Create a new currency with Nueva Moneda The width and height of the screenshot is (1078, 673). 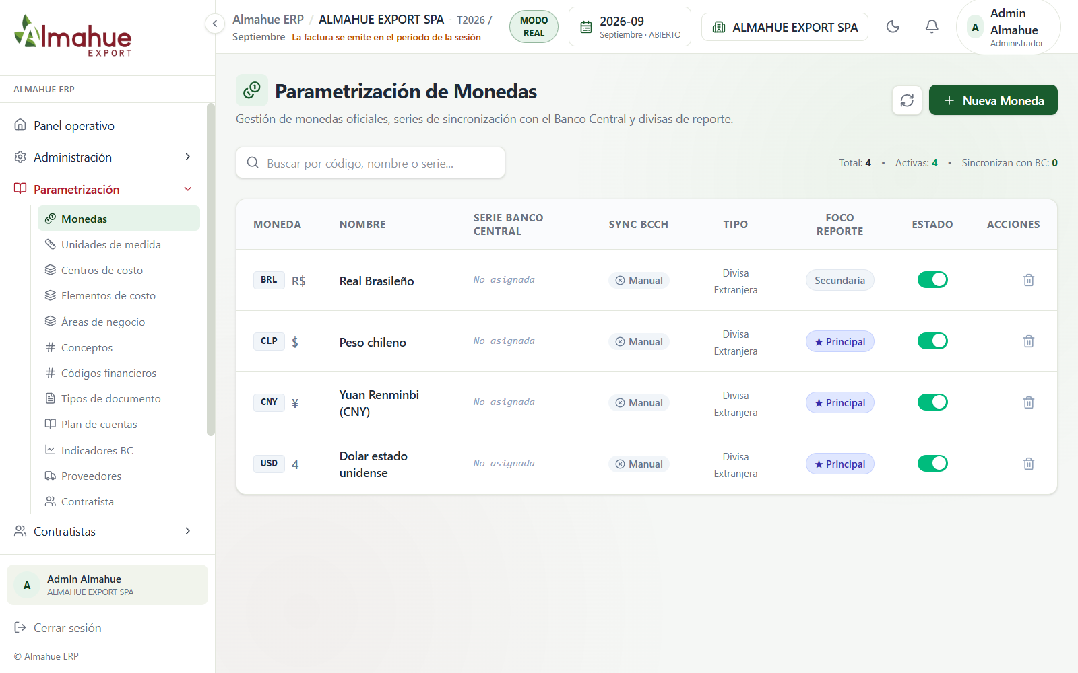[x=993, y=100]
